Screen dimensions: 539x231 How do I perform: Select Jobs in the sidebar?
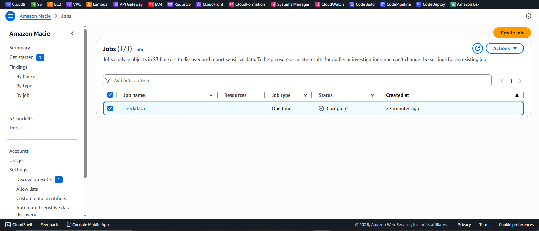(x=14, y=128)
